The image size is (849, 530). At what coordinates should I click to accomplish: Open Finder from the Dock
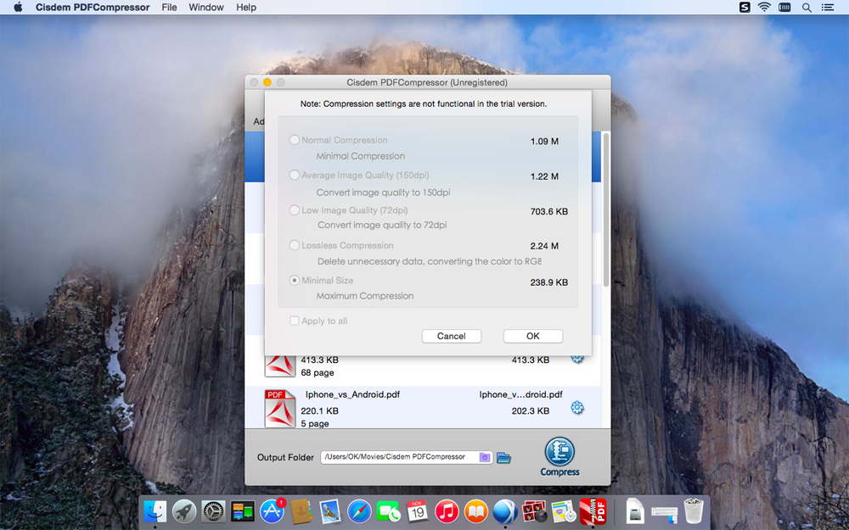[x=155, y=511]
